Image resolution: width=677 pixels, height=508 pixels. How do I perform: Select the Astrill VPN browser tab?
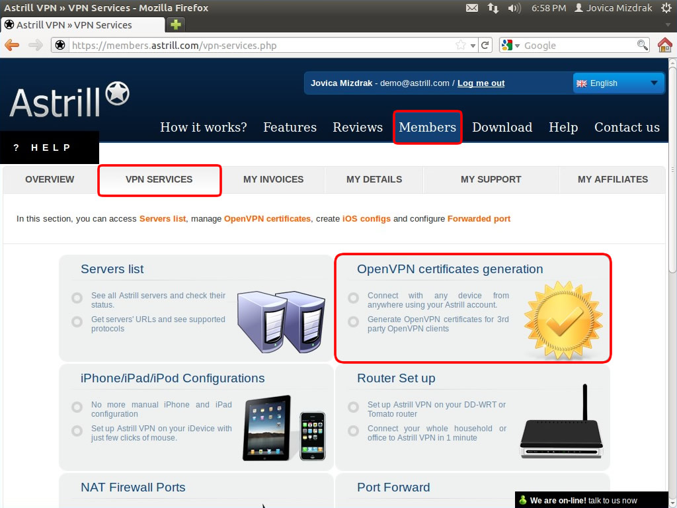pyautogui.click(x=83, y=24)
